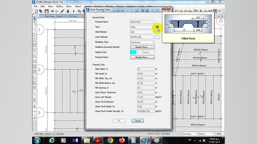Click the Undo arrow icon

(52, 11)
